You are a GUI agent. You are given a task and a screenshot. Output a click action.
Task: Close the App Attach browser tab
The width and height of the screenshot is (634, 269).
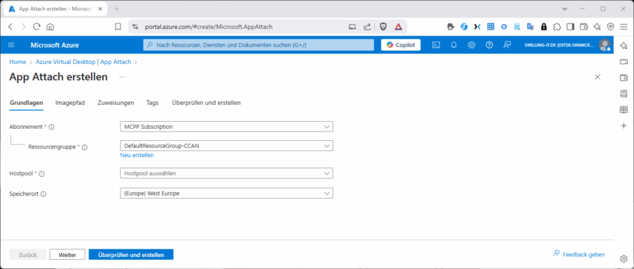point(100,9)
